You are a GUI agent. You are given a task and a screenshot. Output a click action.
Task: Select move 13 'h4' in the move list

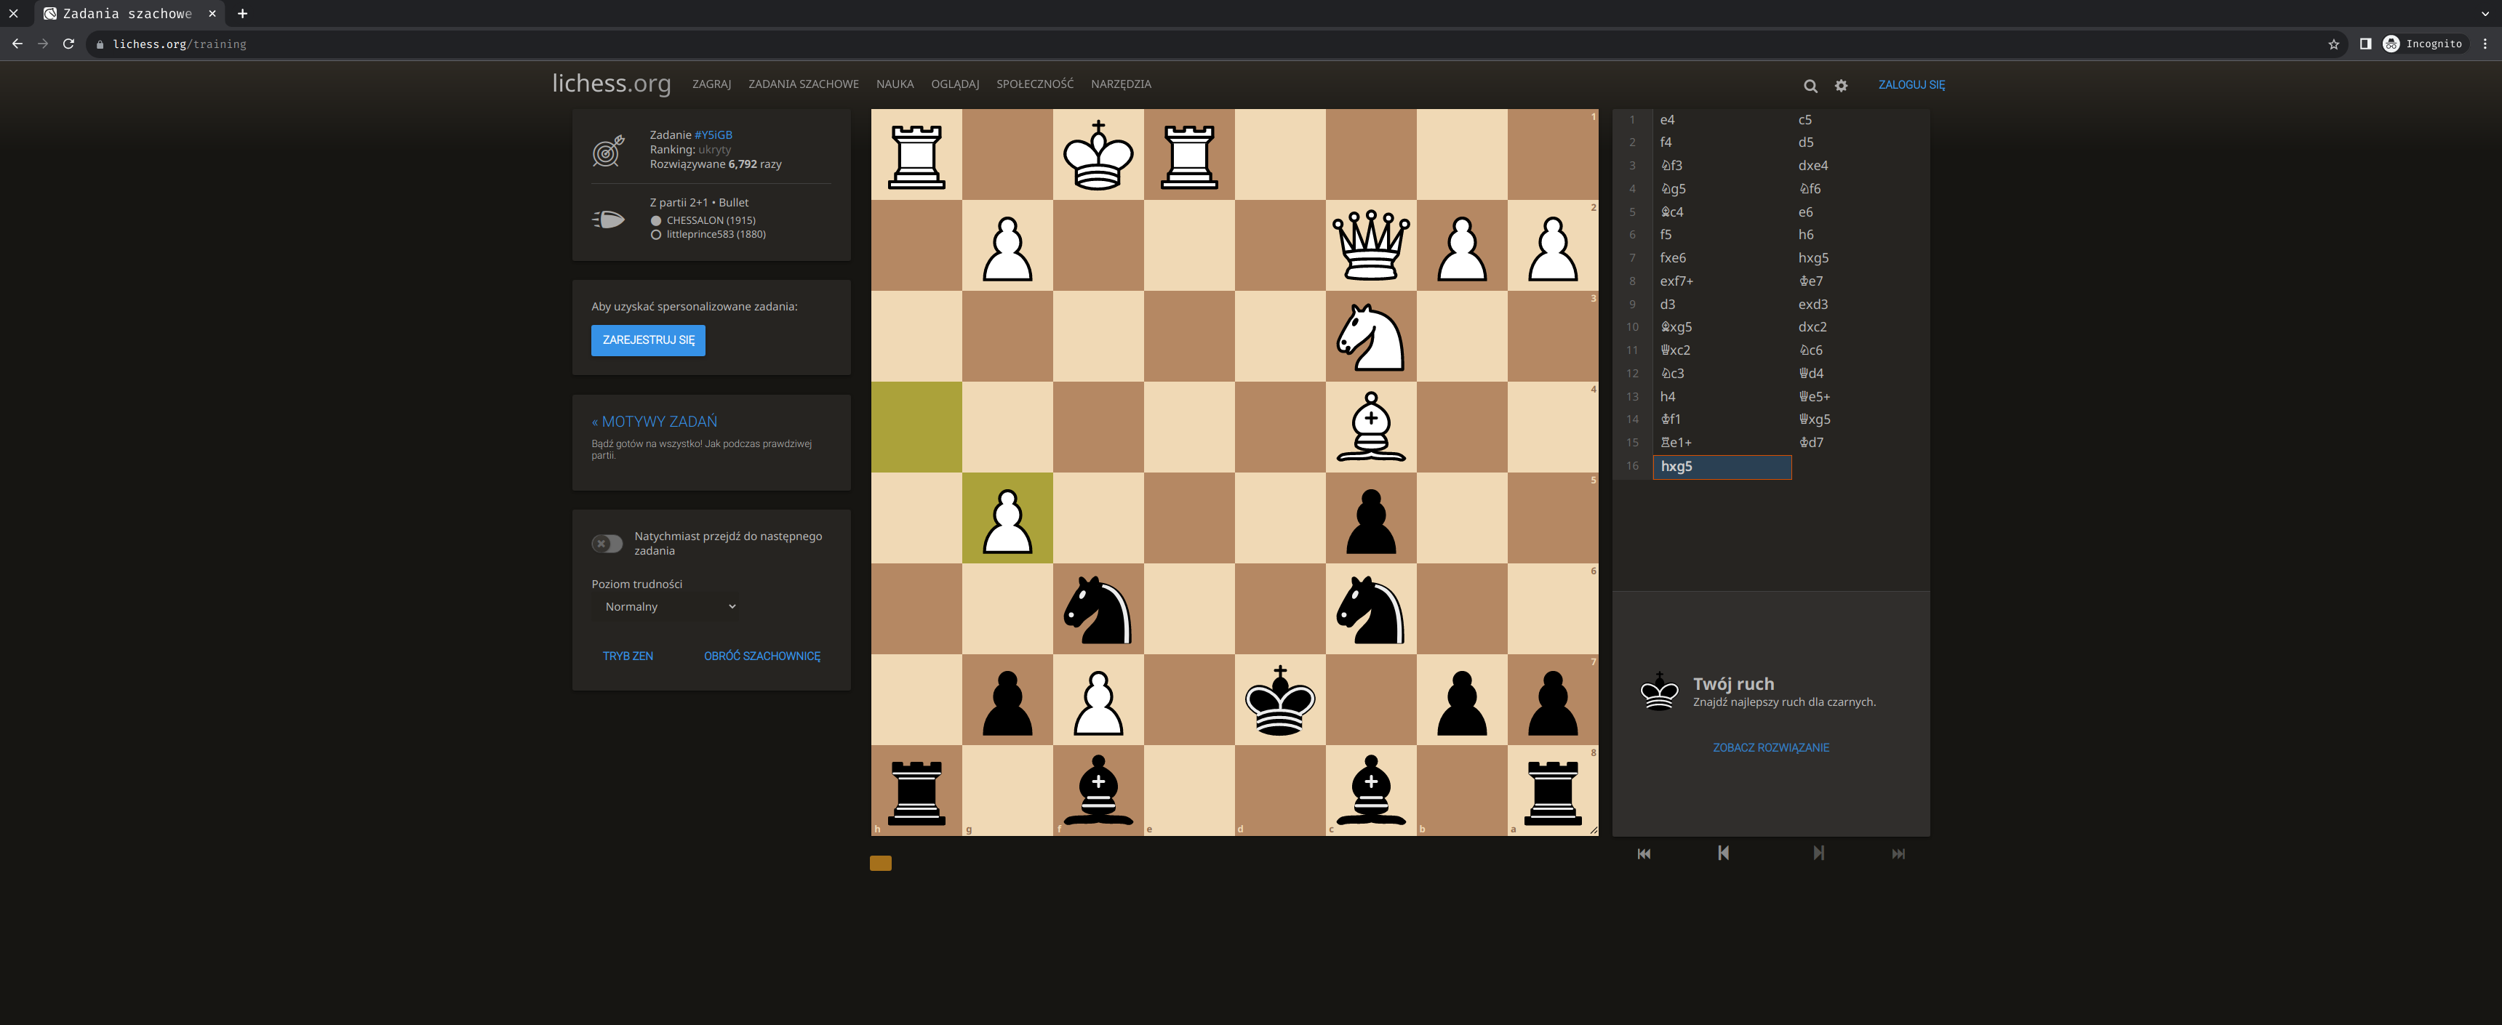point(1668,396)
